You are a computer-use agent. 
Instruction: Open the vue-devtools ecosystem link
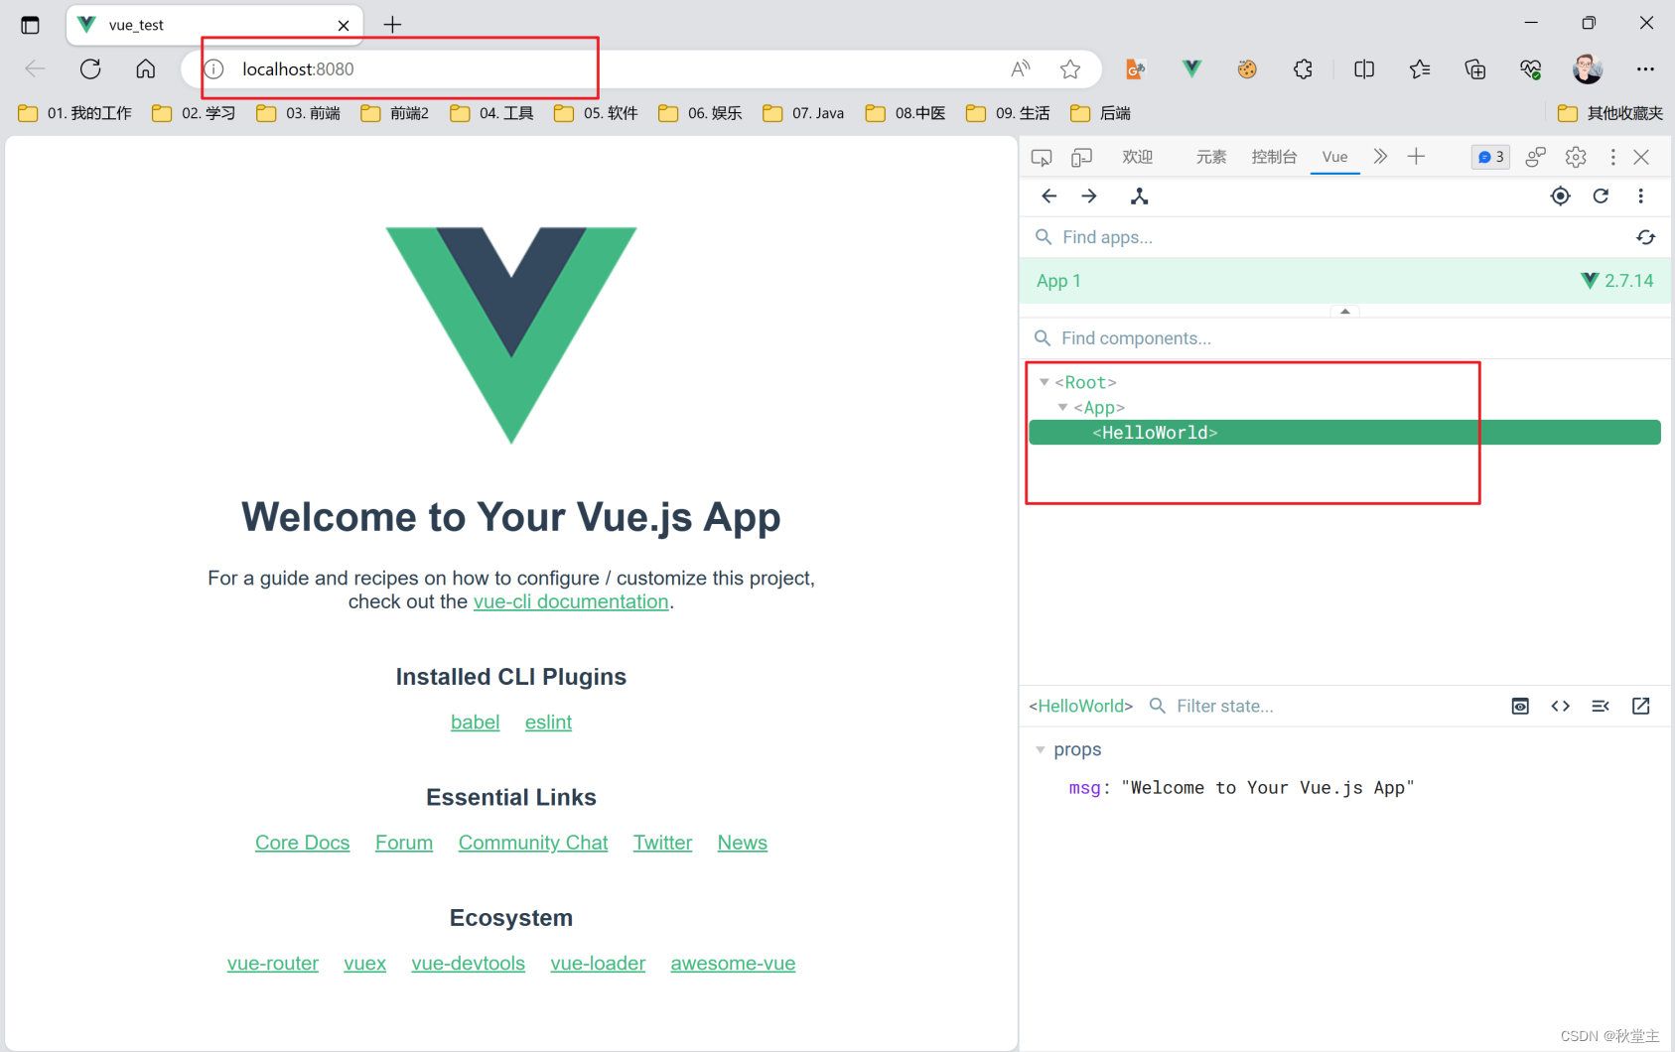coord(469,964)
